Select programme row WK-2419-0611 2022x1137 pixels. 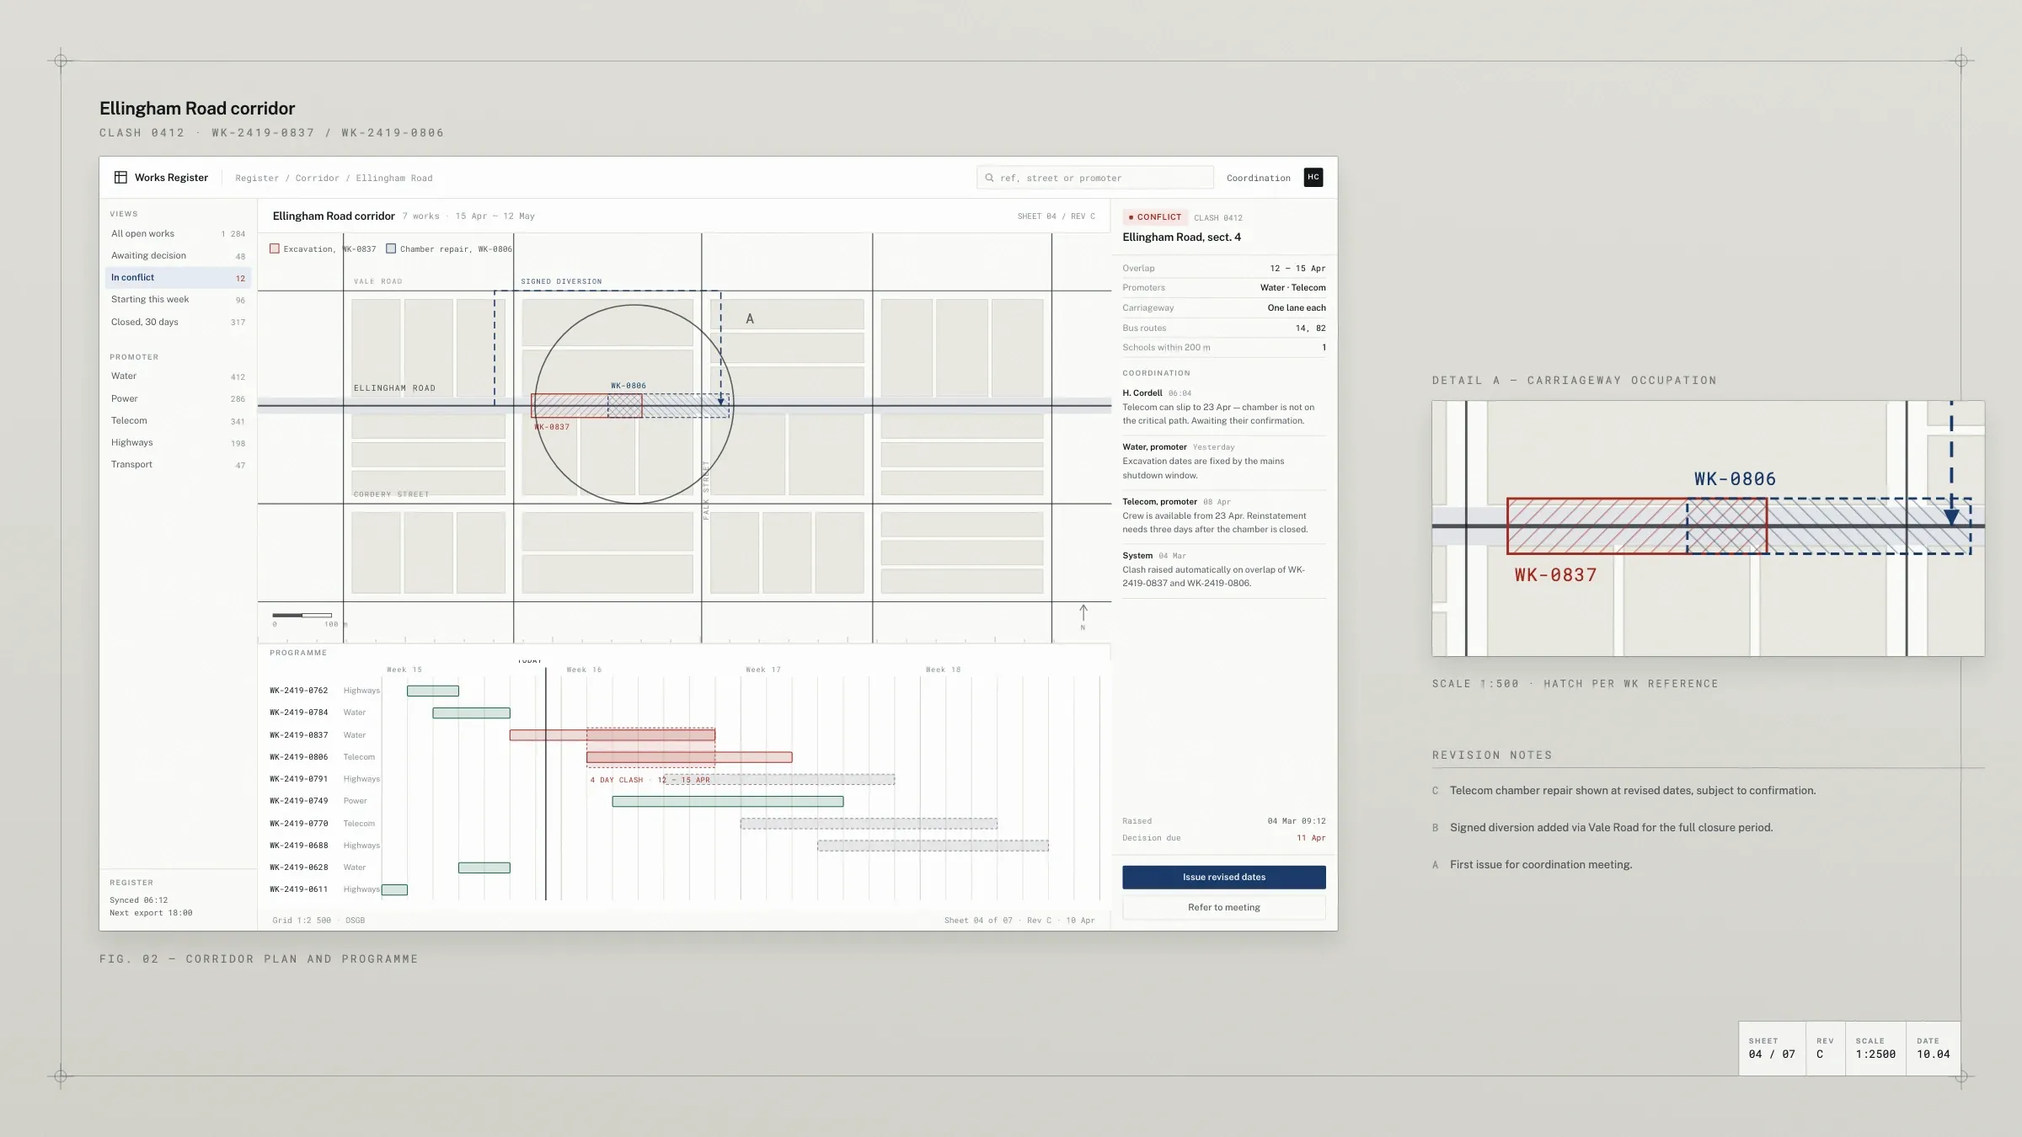coord(684,889)
